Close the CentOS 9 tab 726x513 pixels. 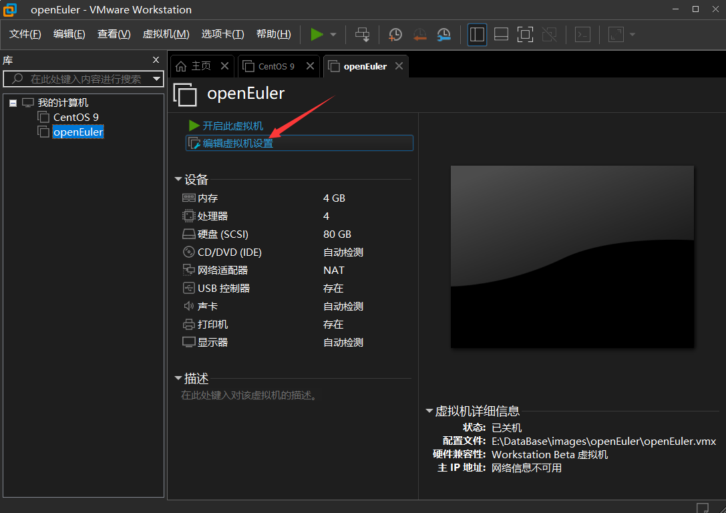310,65
